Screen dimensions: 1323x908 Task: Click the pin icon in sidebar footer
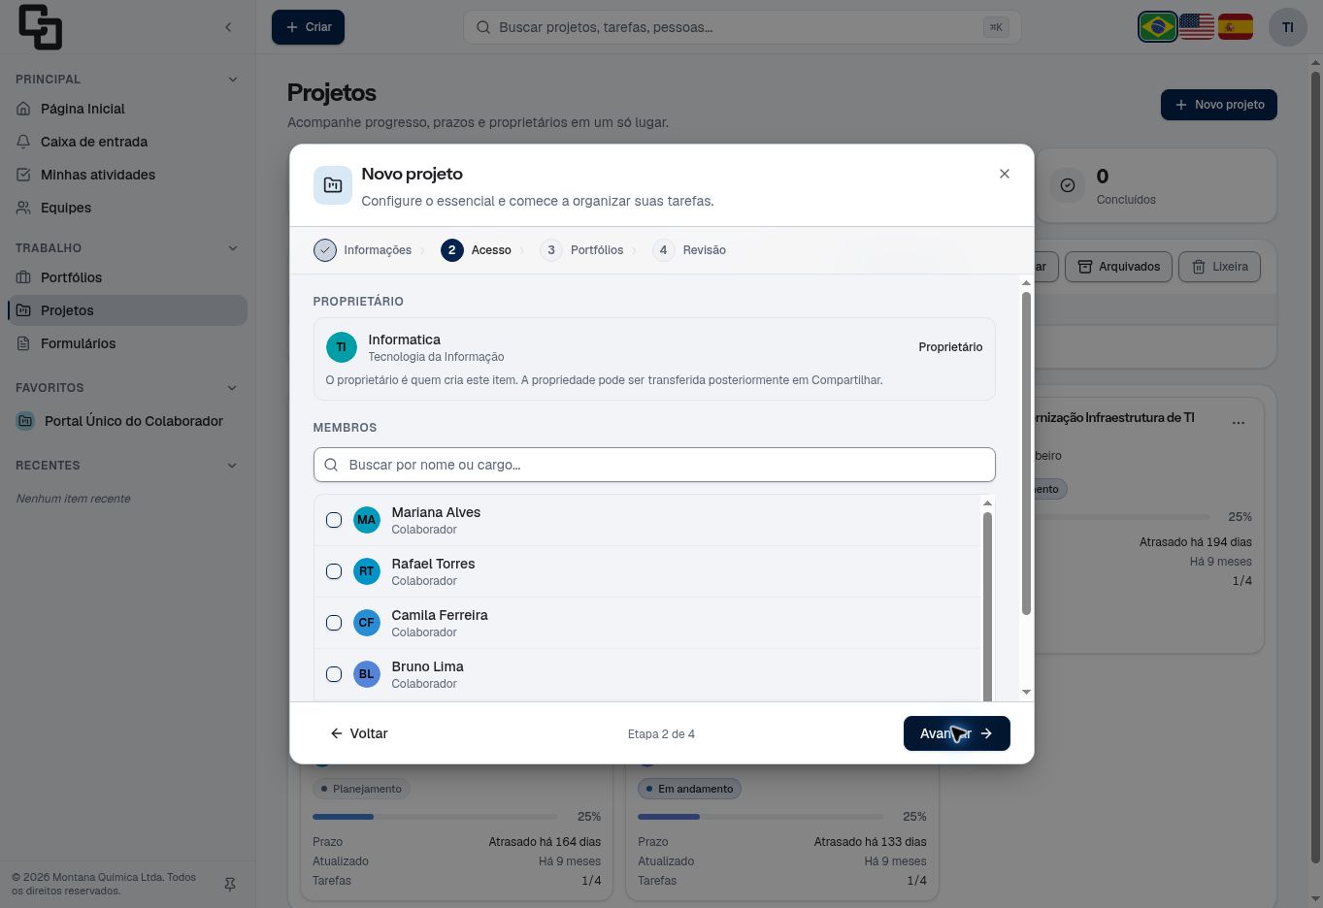click(x=230, y=885)
